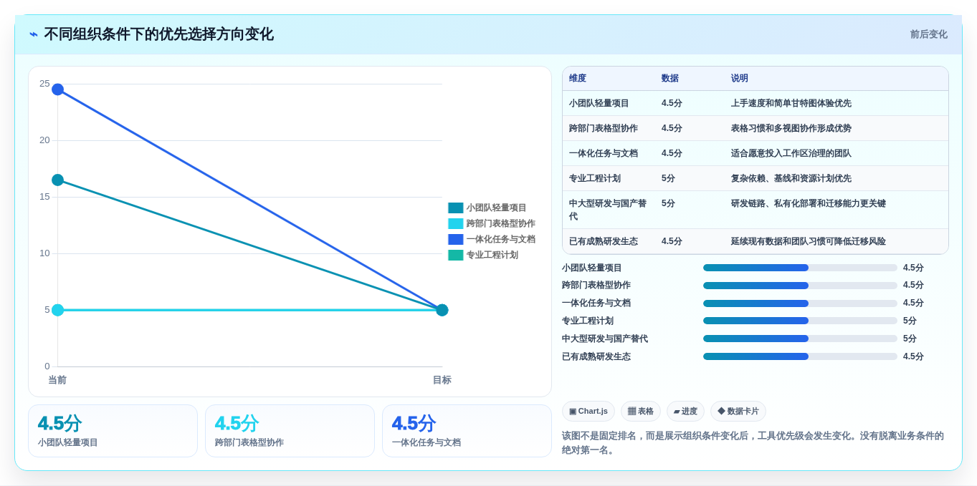977x486 pixels.
Task: Click description 研发链路、私有化部署和迁移能力更关键
Action: point(809,203)
